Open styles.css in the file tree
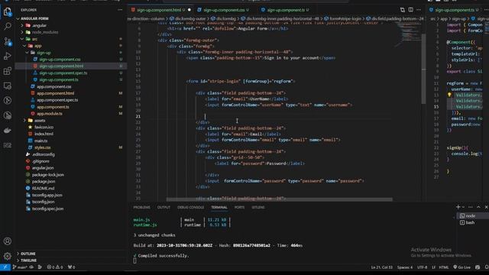Screen dimensions: 489x275 pos(43,147)
